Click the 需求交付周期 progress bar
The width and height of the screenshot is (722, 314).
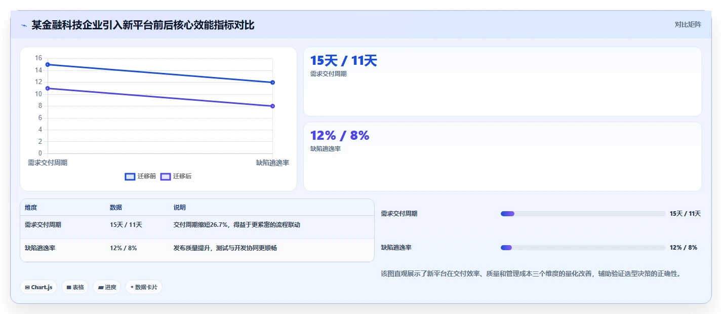tap(583, 214)
